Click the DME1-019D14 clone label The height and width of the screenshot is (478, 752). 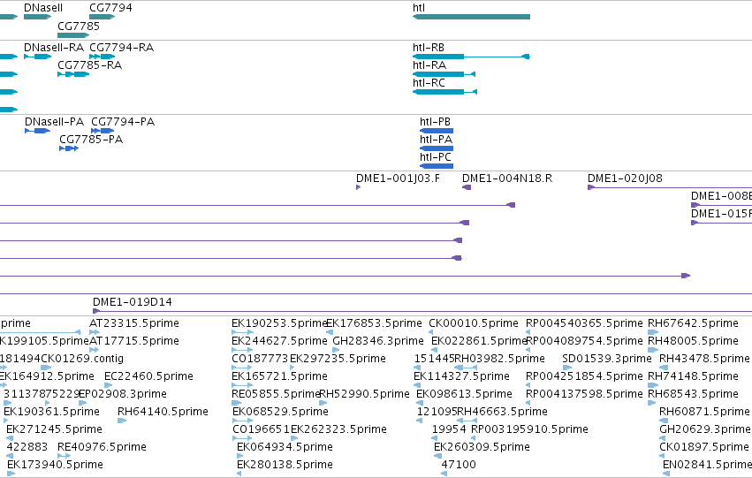132,302
